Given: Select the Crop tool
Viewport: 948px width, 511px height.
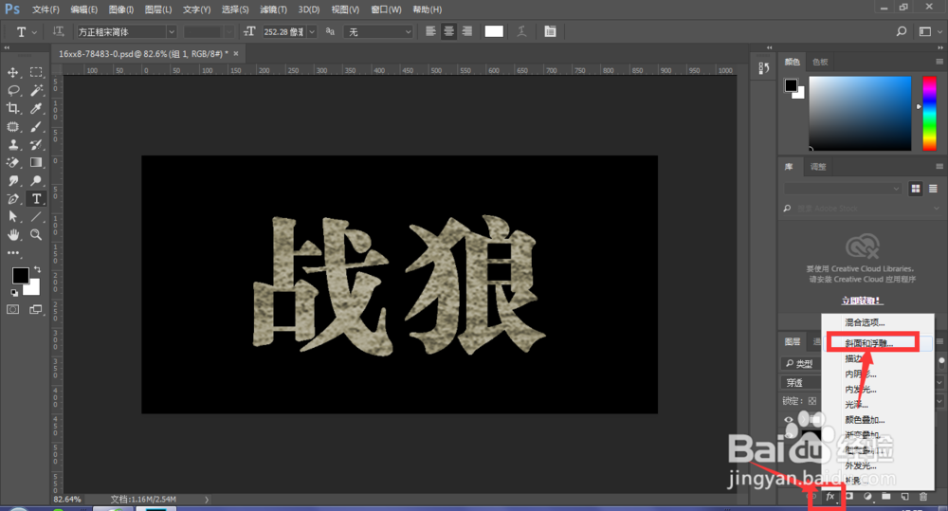Looking at the screenshot, I should 12,109.
